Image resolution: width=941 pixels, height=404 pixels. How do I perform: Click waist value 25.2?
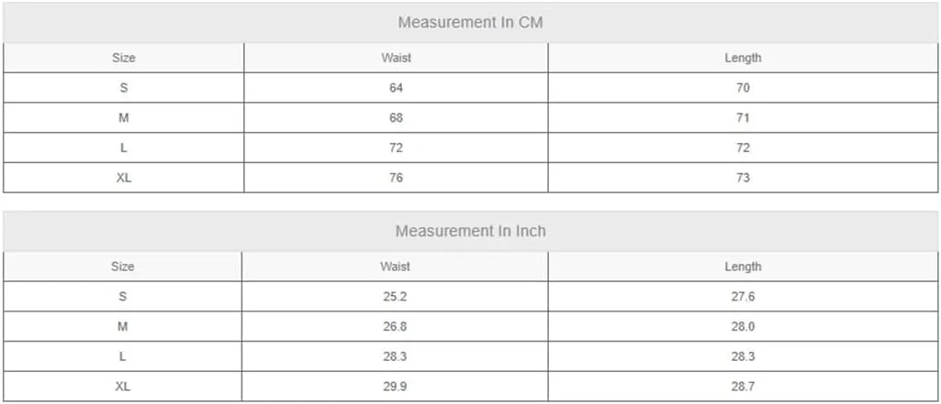(x=395, y=297)
